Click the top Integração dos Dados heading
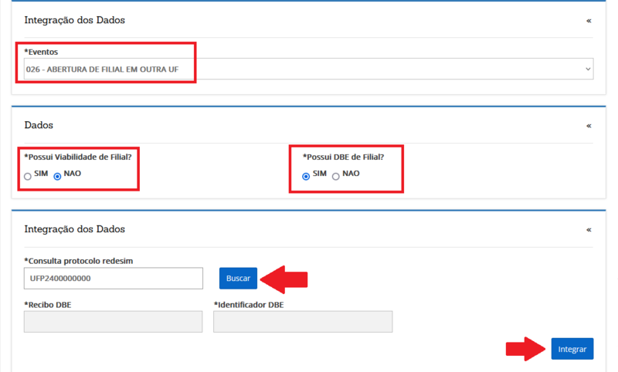Screen dimensions: 618x372 (74, 20)
